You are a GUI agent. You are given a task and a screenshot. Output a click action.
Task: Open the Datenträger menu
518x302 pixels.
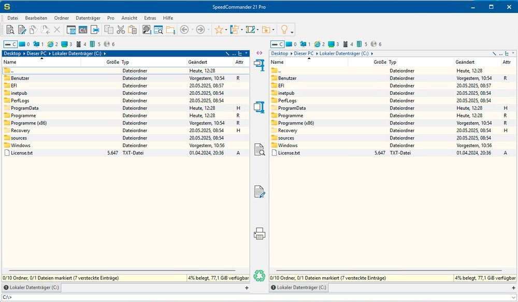pyautogui.click(x=88, y=18)
